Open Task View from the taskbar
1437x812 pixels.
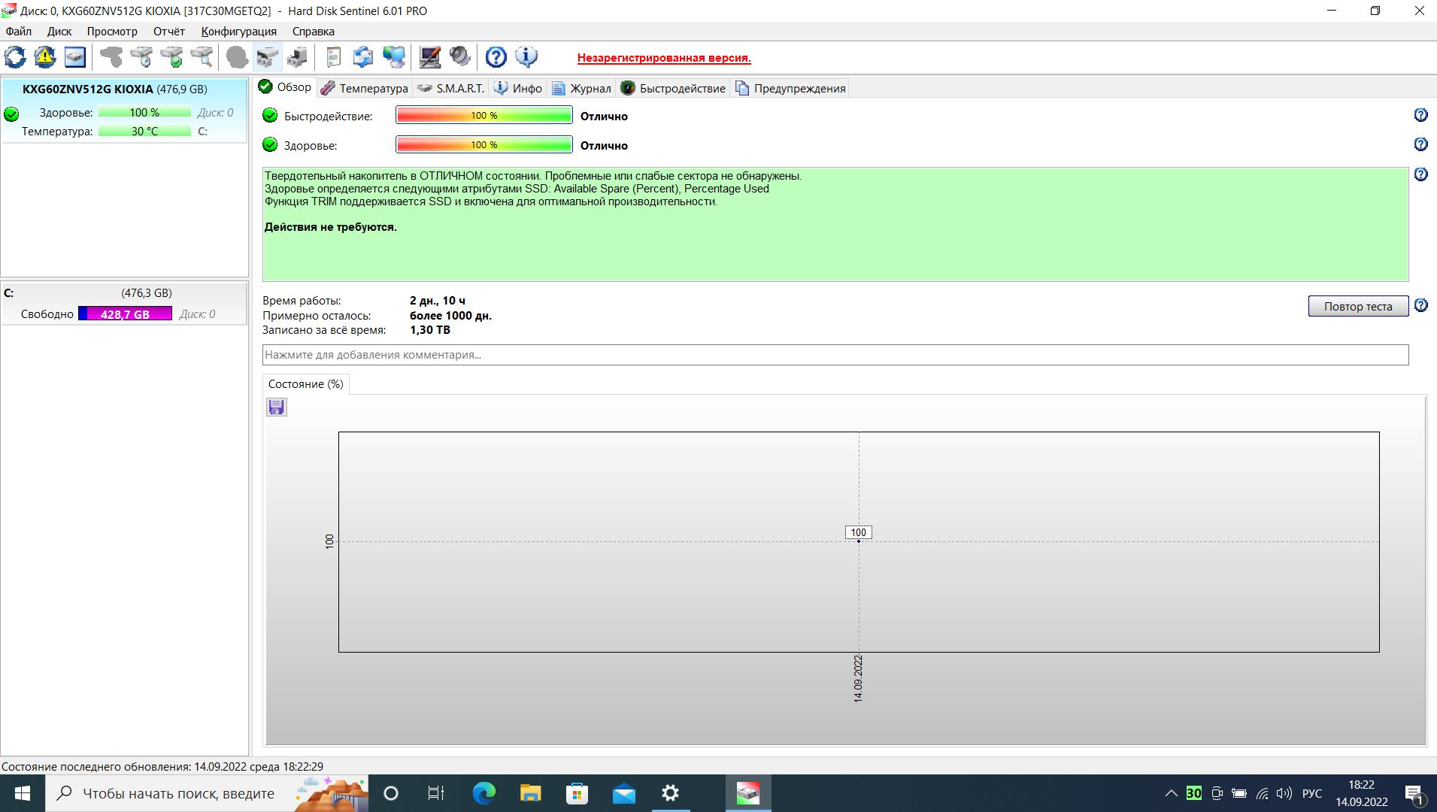click(436, 793)
